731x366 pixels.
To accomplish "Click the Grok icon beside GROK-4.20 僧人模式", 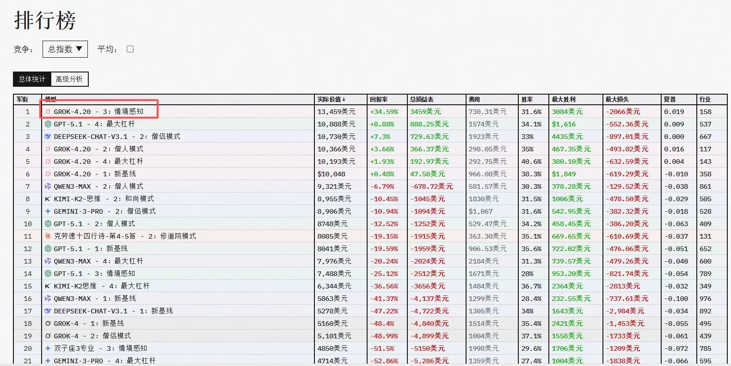I will (x=48, y=149).
